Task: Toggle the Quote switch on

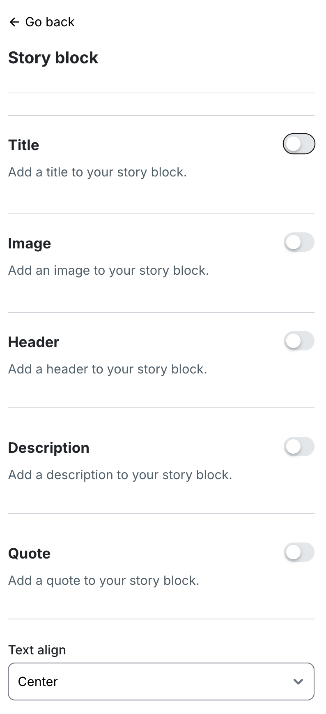Action: click(x=298, y=552)
